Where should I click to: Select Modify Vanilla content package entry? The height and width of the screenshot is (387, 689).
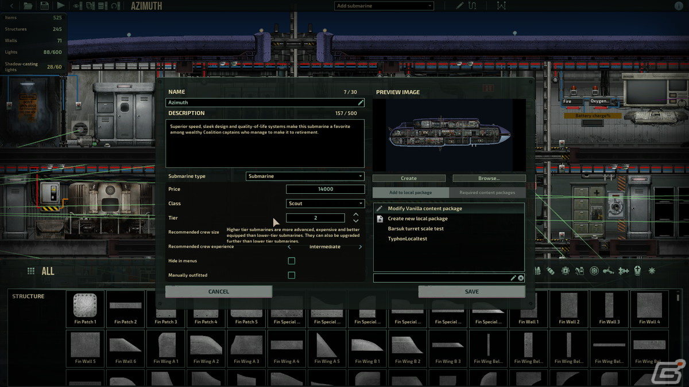tap(449, 209)
